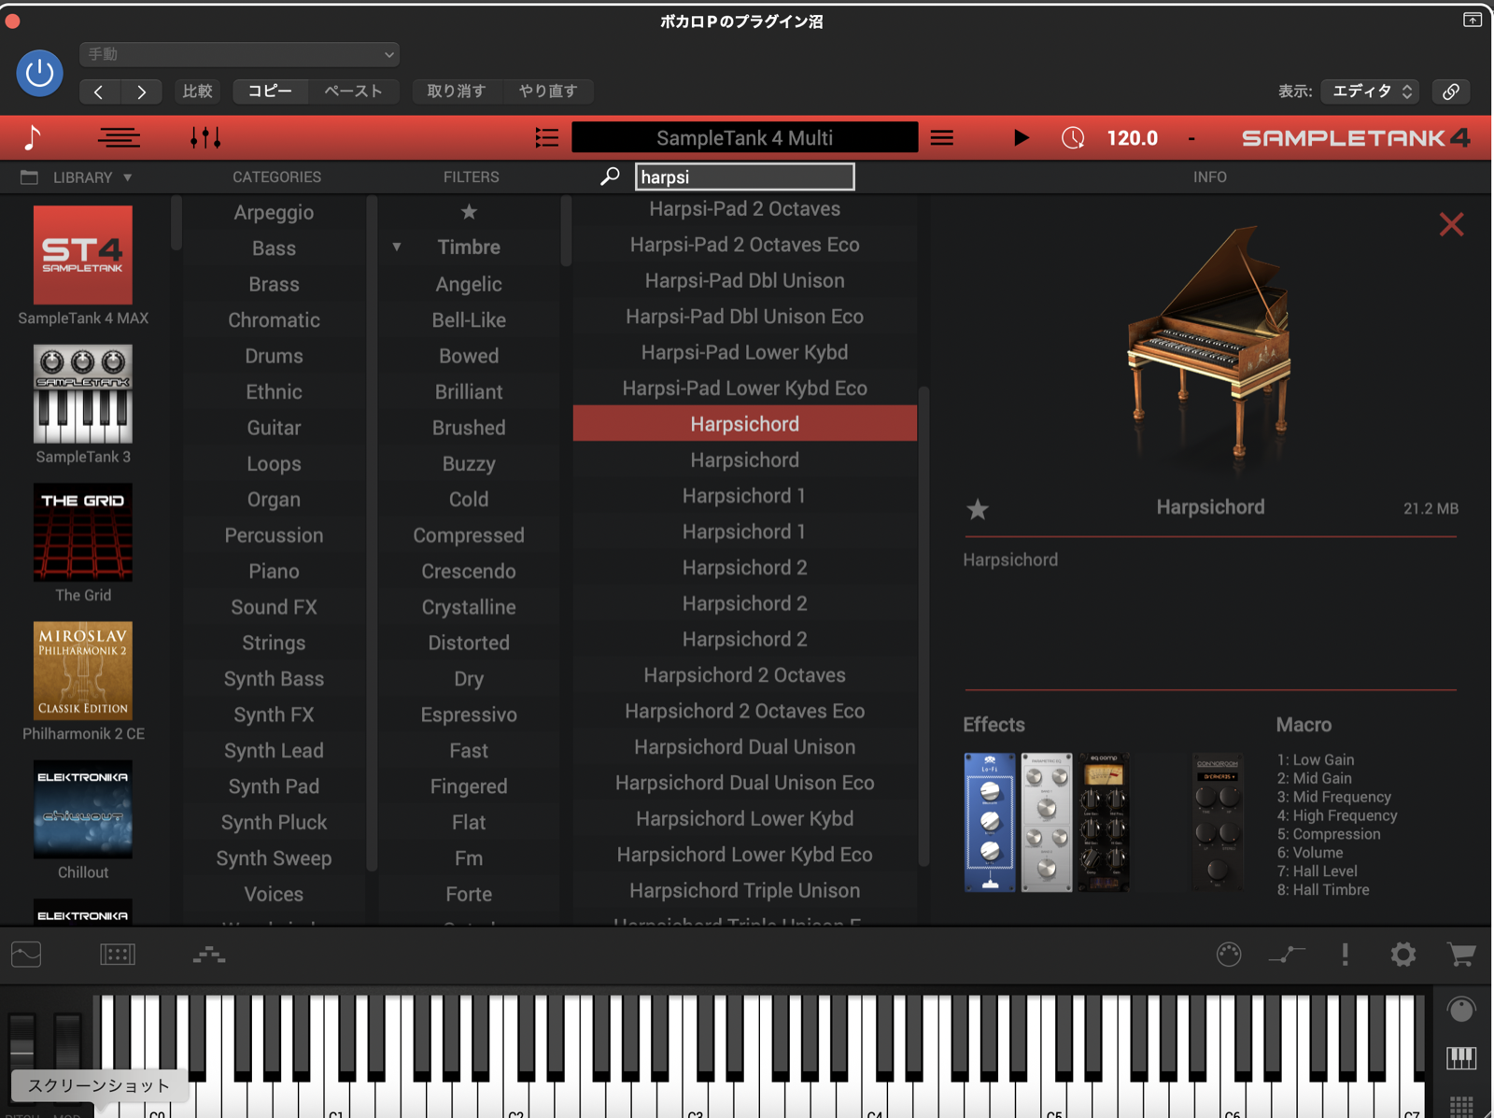Open the shop cart icon
This screenshot has height=1118, width=1494.
point(1461,955)
